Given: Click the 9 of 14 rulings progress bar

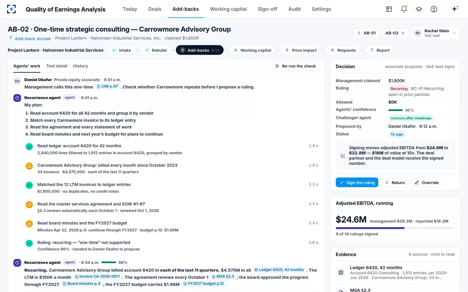Looking at the screenshot, I should coord(395,228).
